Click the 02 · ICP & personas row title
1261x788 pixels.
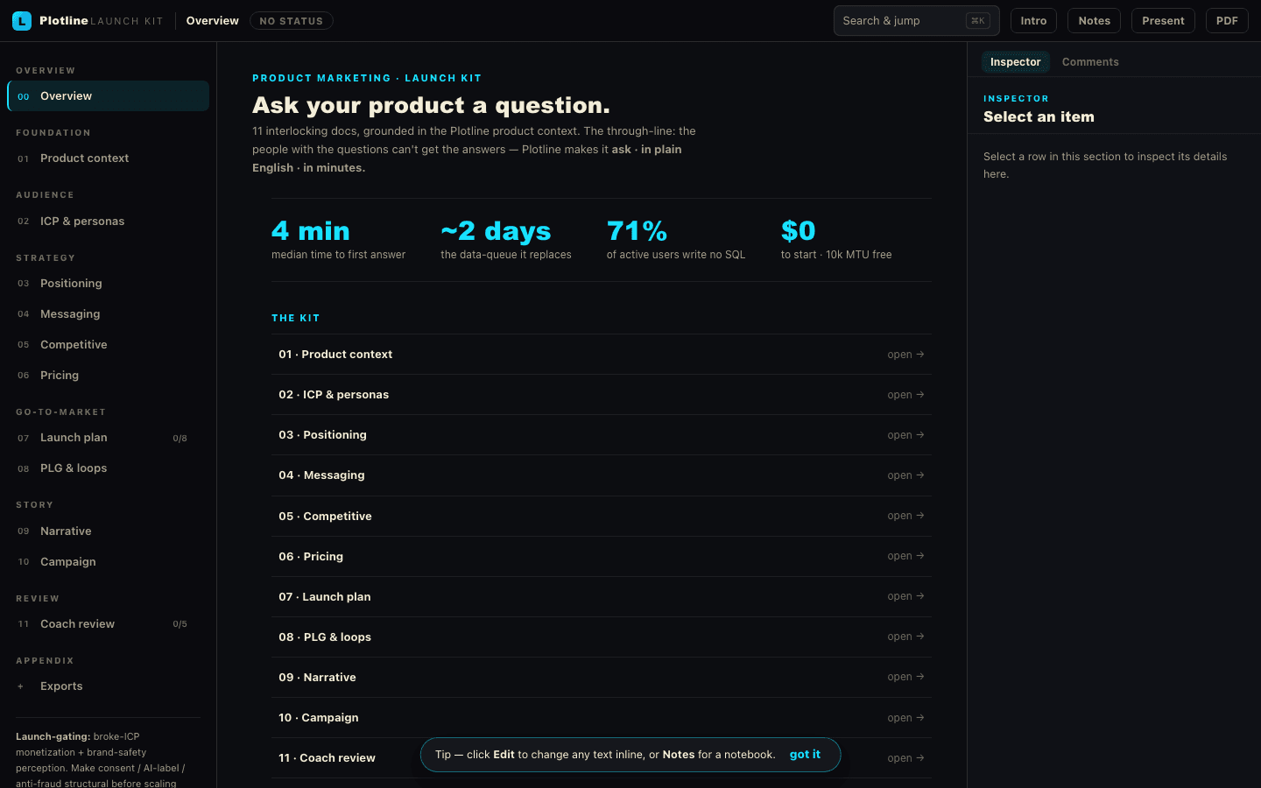334,395
